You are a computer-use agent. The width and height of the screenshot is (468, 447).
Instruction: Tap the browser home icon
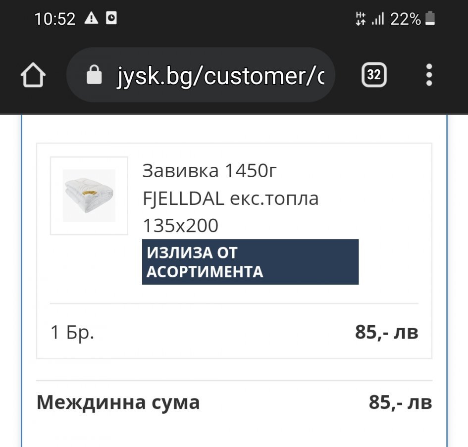coord(33,76)
